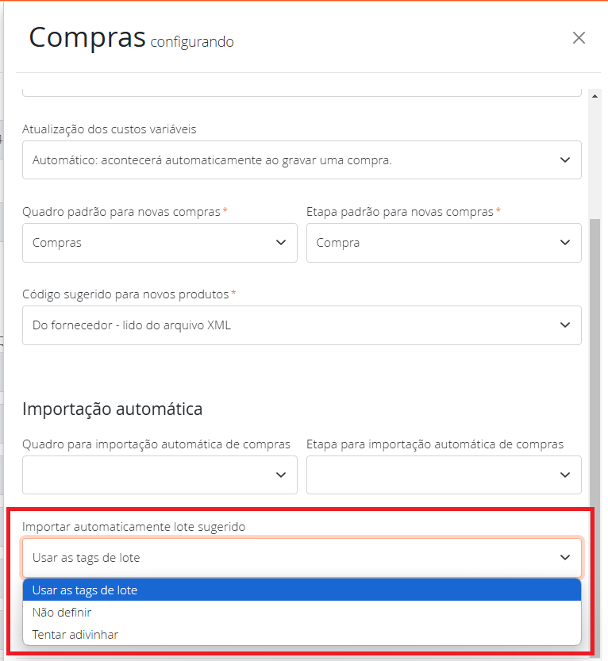Screen dimensions: 608x661
Task: Click the chevron on the lote sugerido dropdown
Action: [x=565, y=557]
